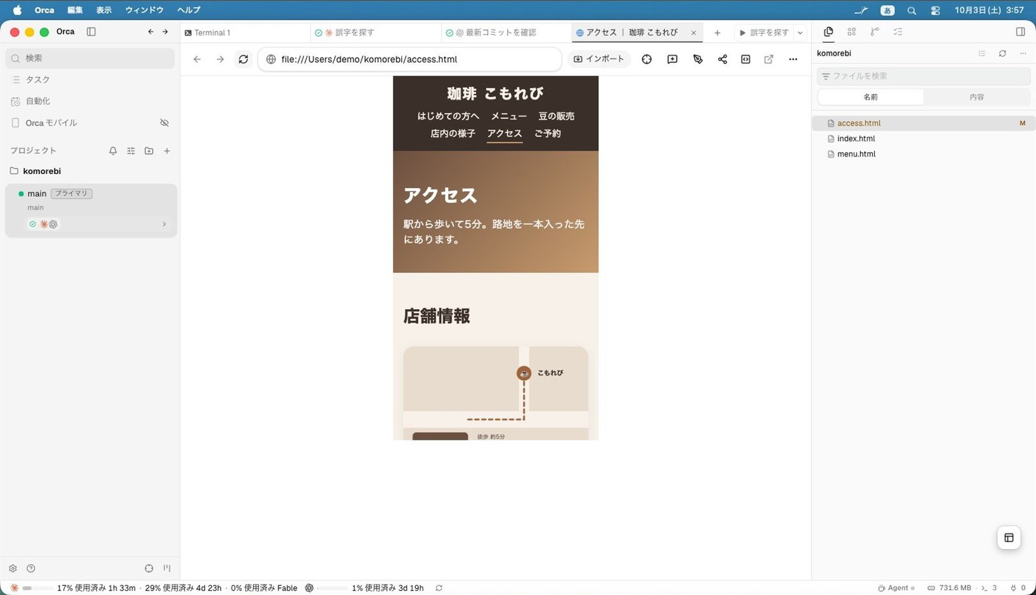Open page in external browser icon
The width and height of the screenshot is (1036, 595).
[x=769, y=59]
